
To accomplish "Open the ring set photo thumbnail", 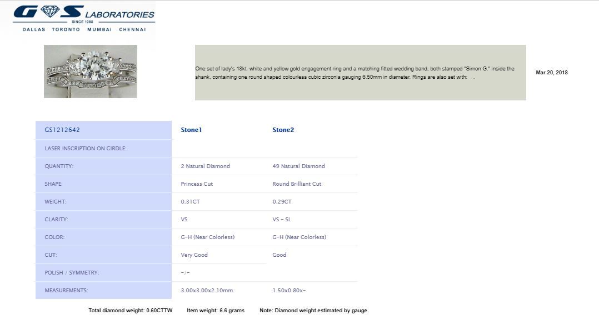I will (x=91, y=72).
